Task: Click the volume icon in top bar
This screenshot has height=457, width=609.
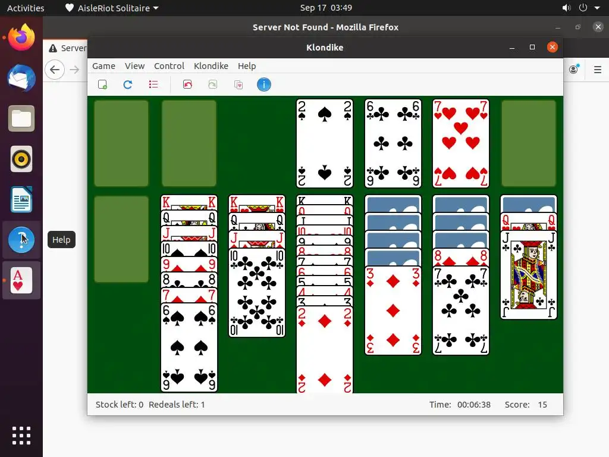Action: (x=567, y=8)
